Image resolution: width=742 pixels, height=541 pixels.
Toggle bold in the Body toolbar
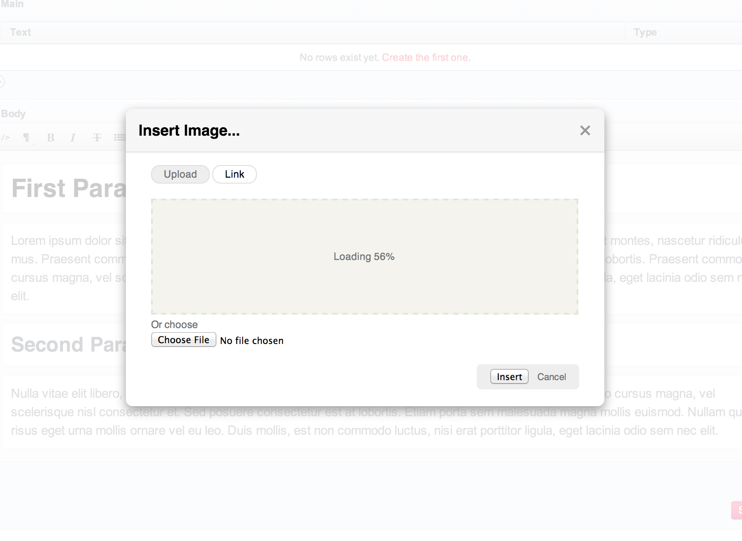pos(51,138)
